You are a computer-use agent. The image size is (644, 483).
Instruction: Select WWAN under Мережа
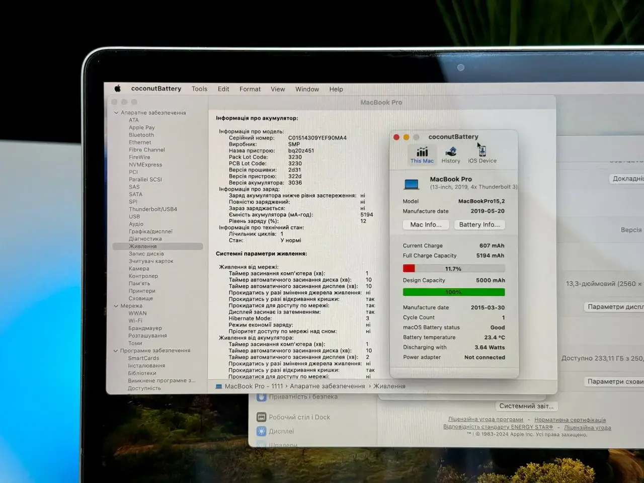137,313
